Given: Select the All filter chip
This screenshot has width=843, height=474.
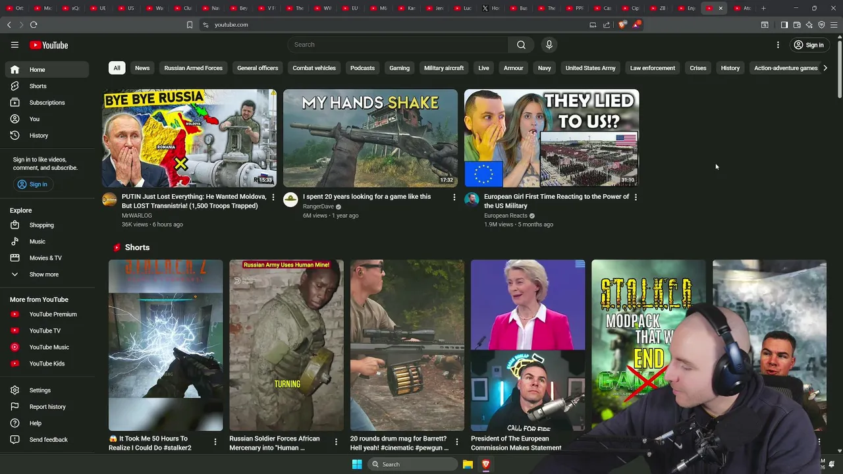Looking at the screenshot, I should click(117, 68).
